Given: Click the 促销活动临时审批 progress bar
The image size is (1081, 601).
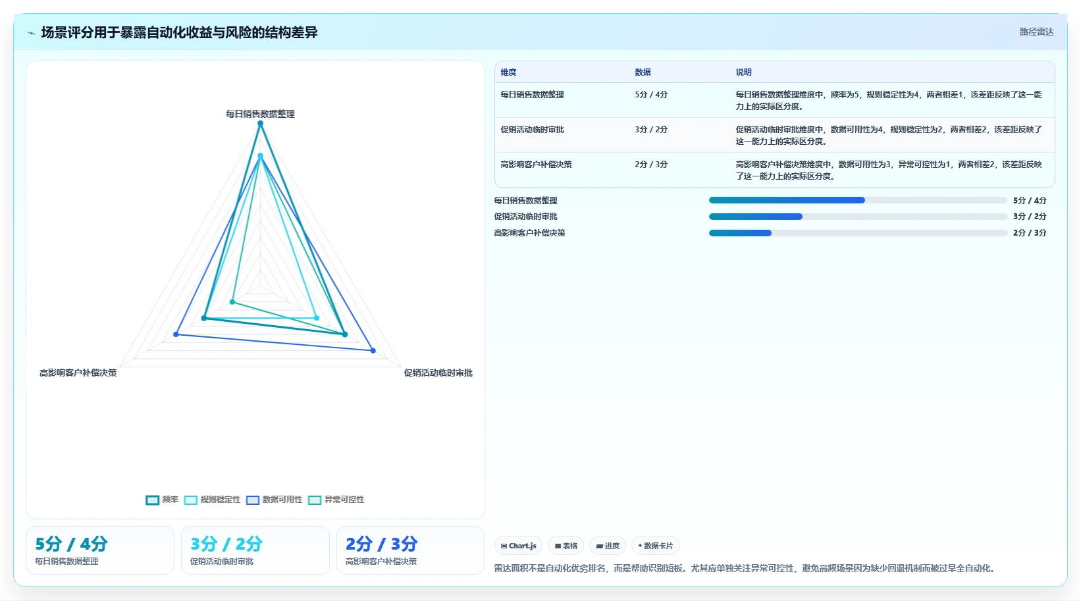Looking at the screenshot, I should (x=858, y=217).
